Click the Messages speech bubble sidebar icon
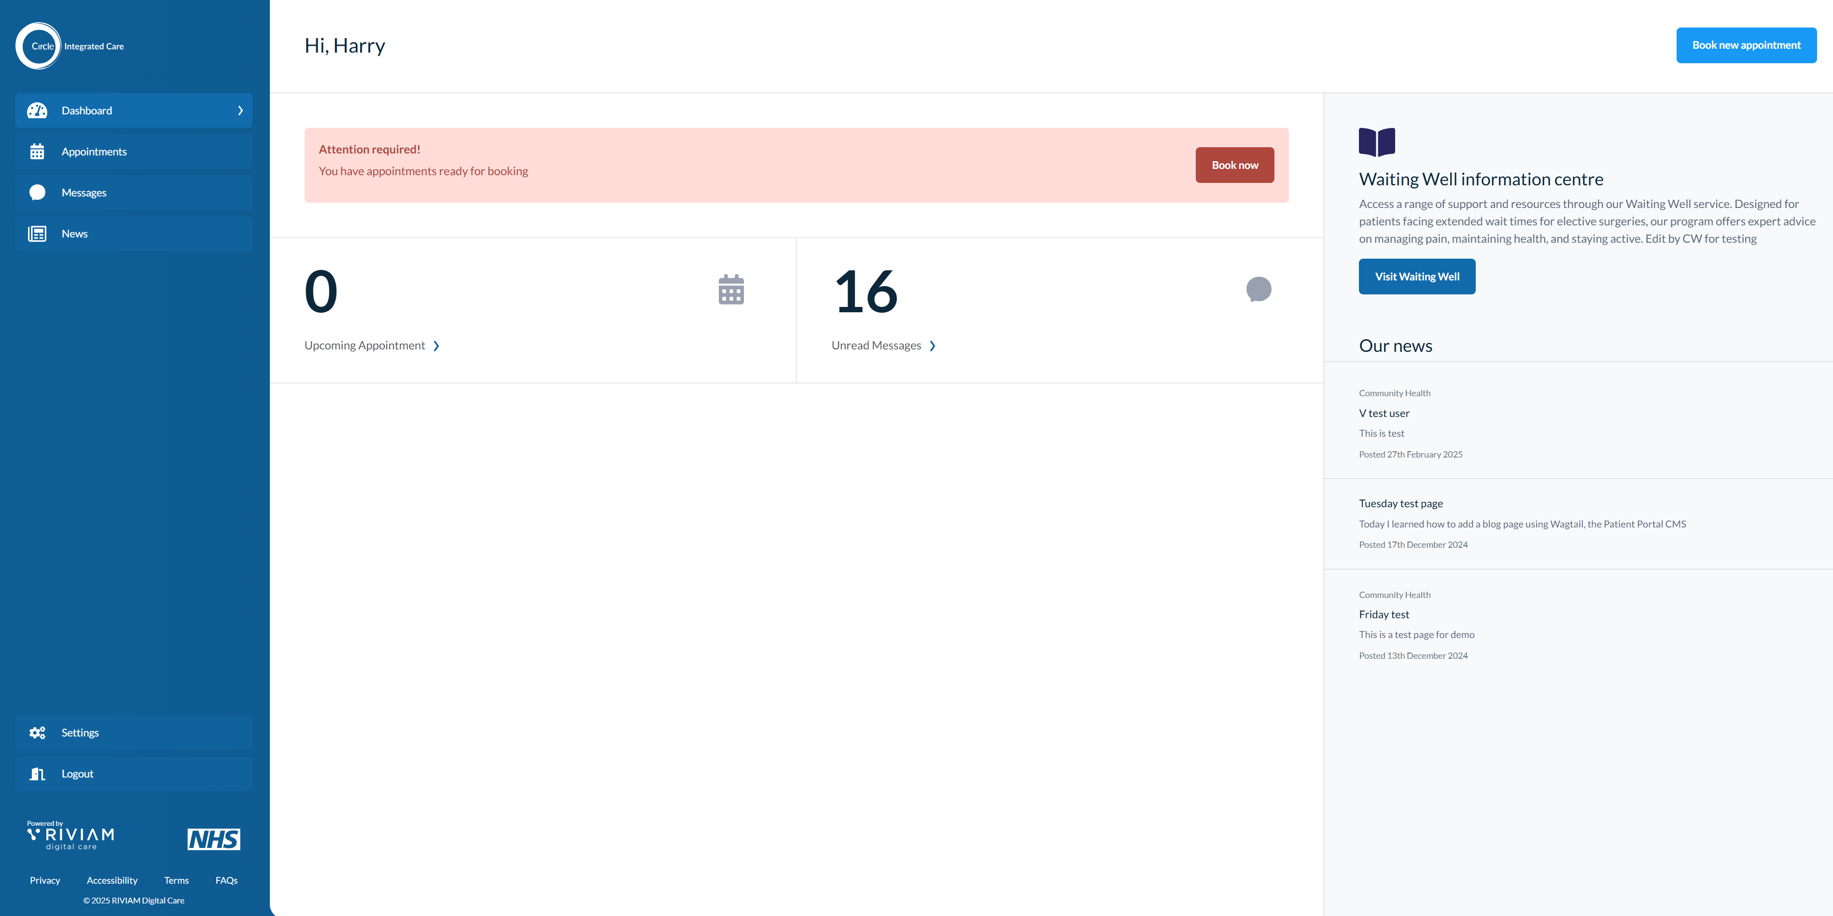This screenshot has height=916, width=1833. (x=37, y=193)
